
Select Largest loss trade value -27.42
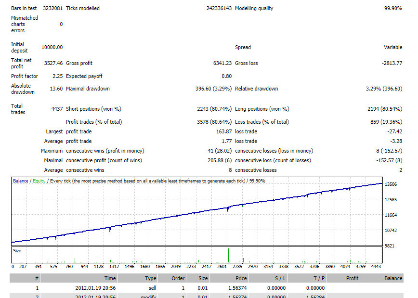tap(395, 132)
